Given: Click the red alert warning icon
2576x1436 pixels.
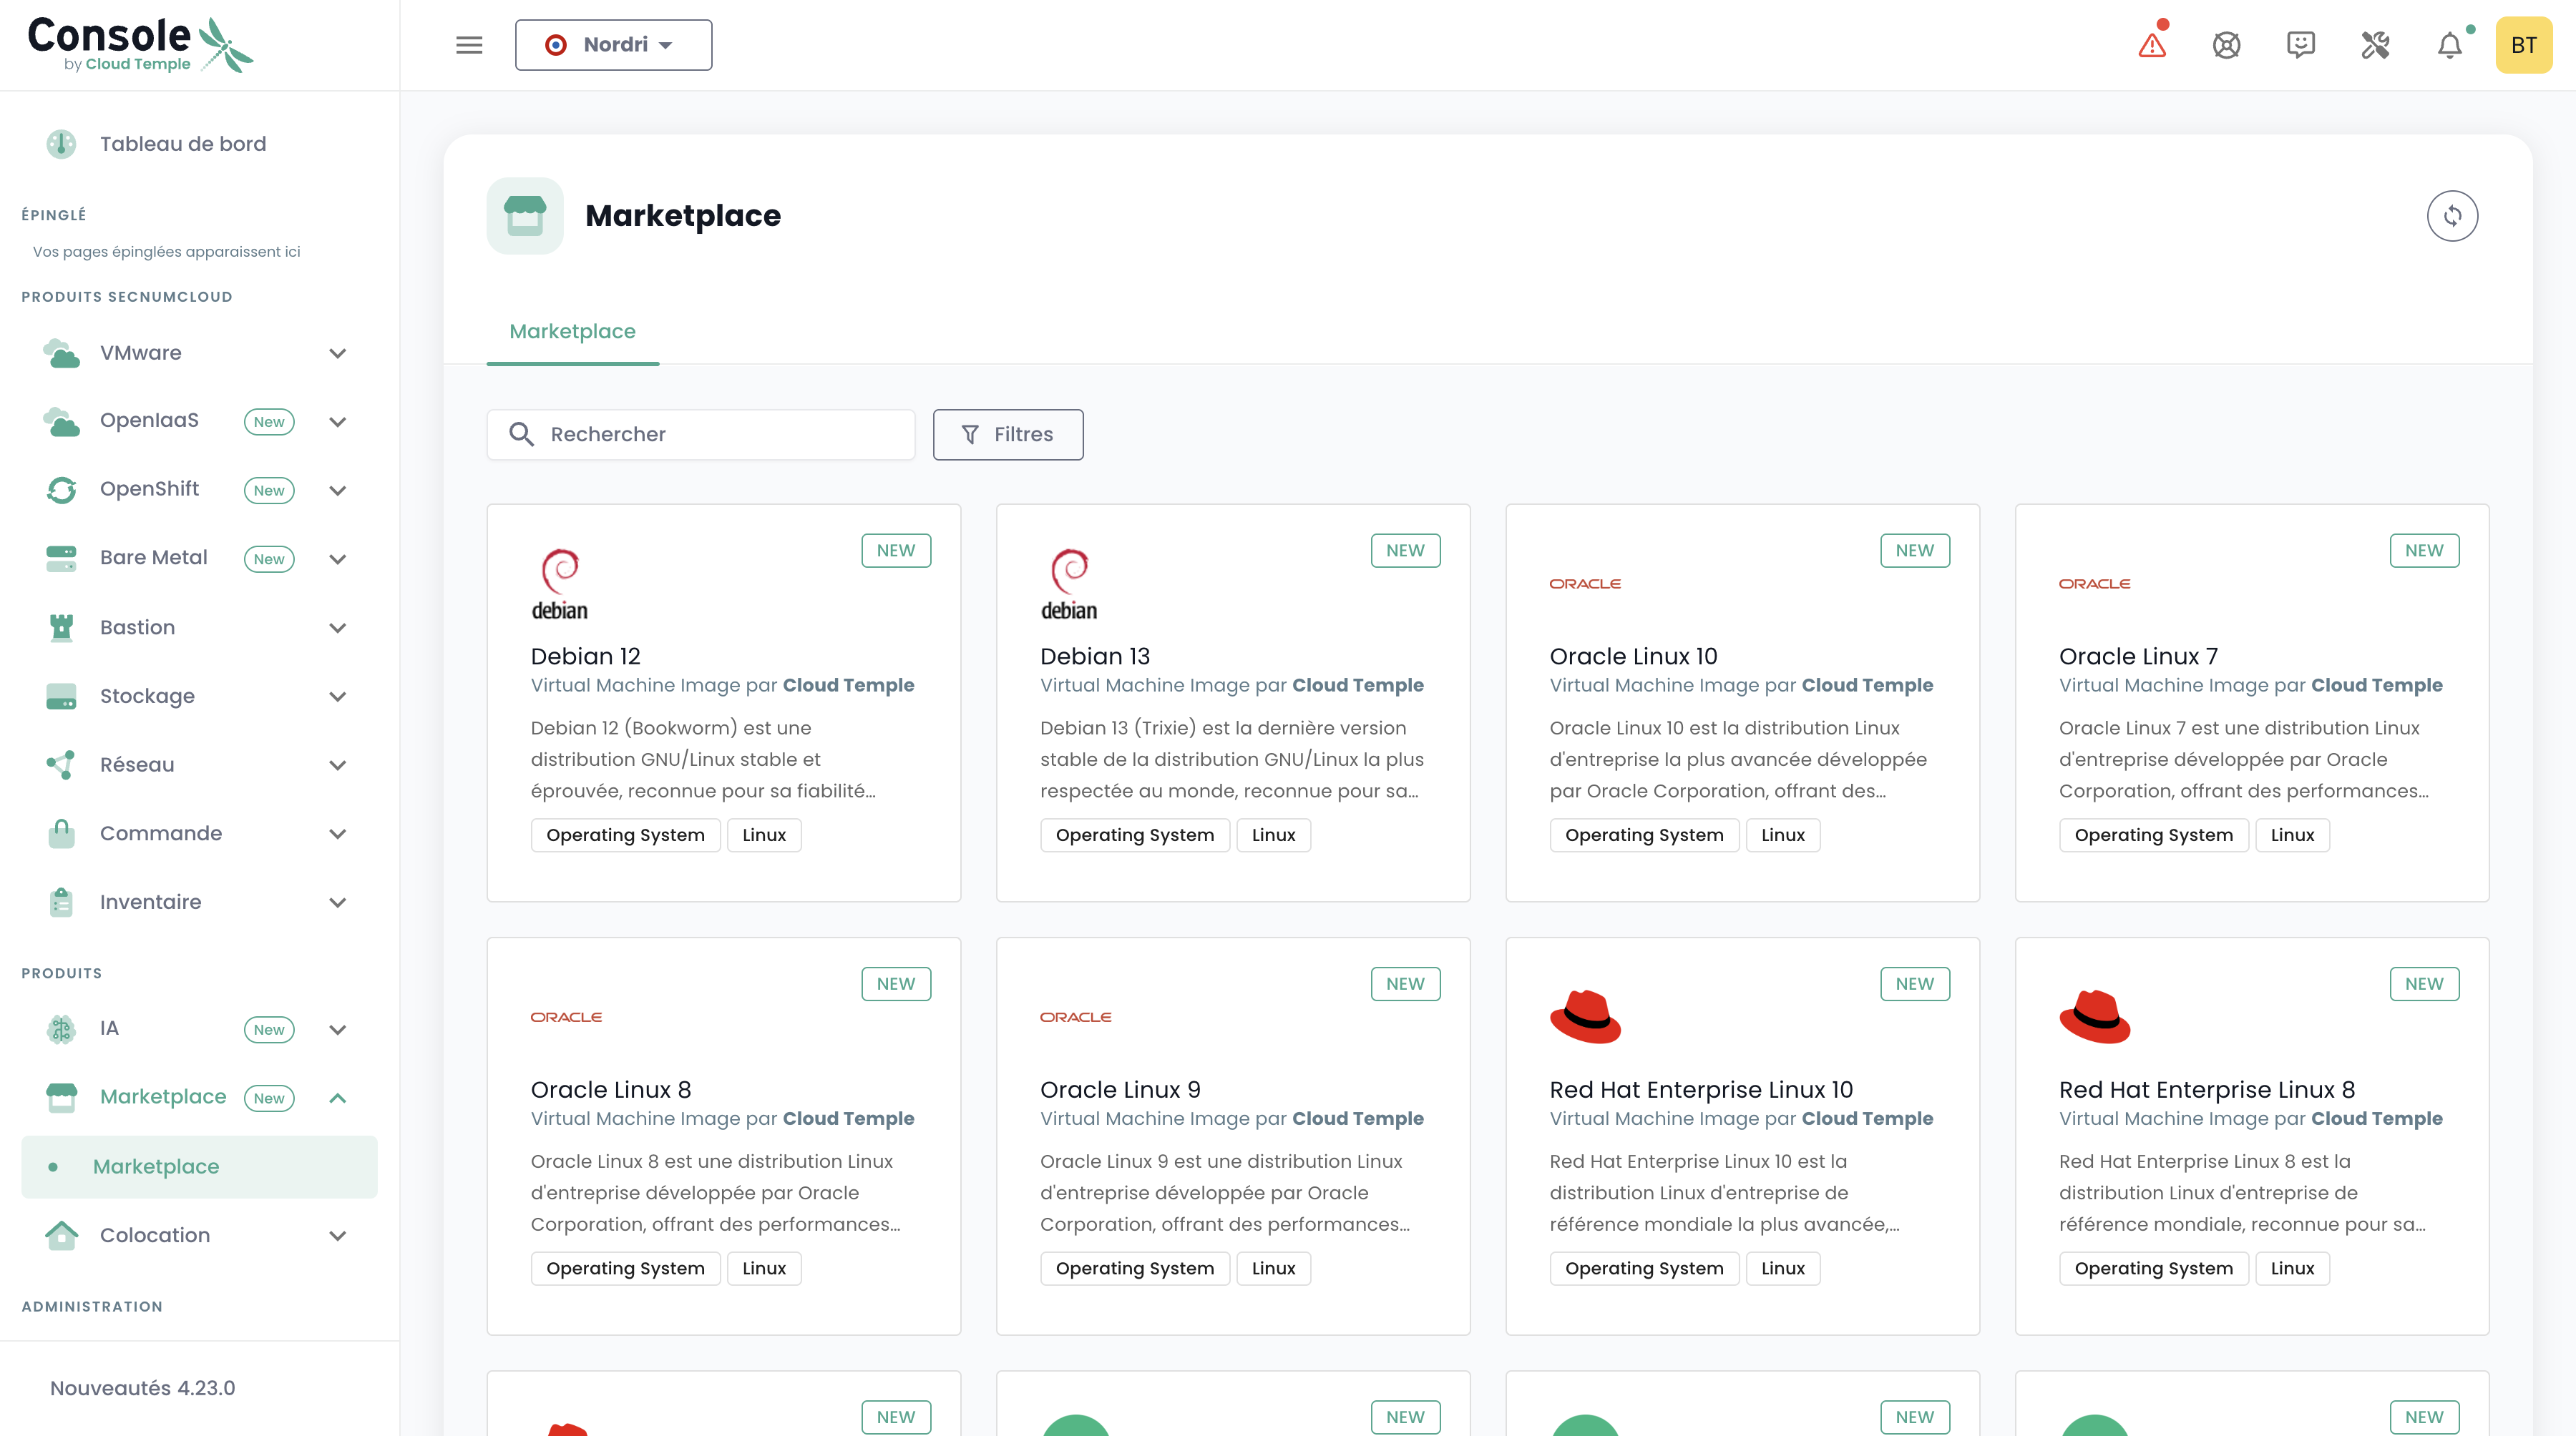Looking at the screenshot, I should pos(2152,45).
